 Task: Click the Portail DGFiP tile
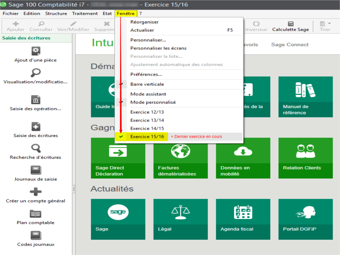pos(305,219)
